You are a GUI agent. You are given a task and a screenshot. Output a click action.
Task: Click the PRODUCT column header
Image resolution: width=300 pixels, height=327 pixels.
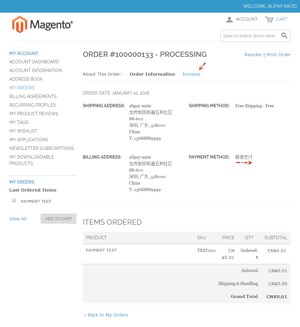tap(96, 238)
